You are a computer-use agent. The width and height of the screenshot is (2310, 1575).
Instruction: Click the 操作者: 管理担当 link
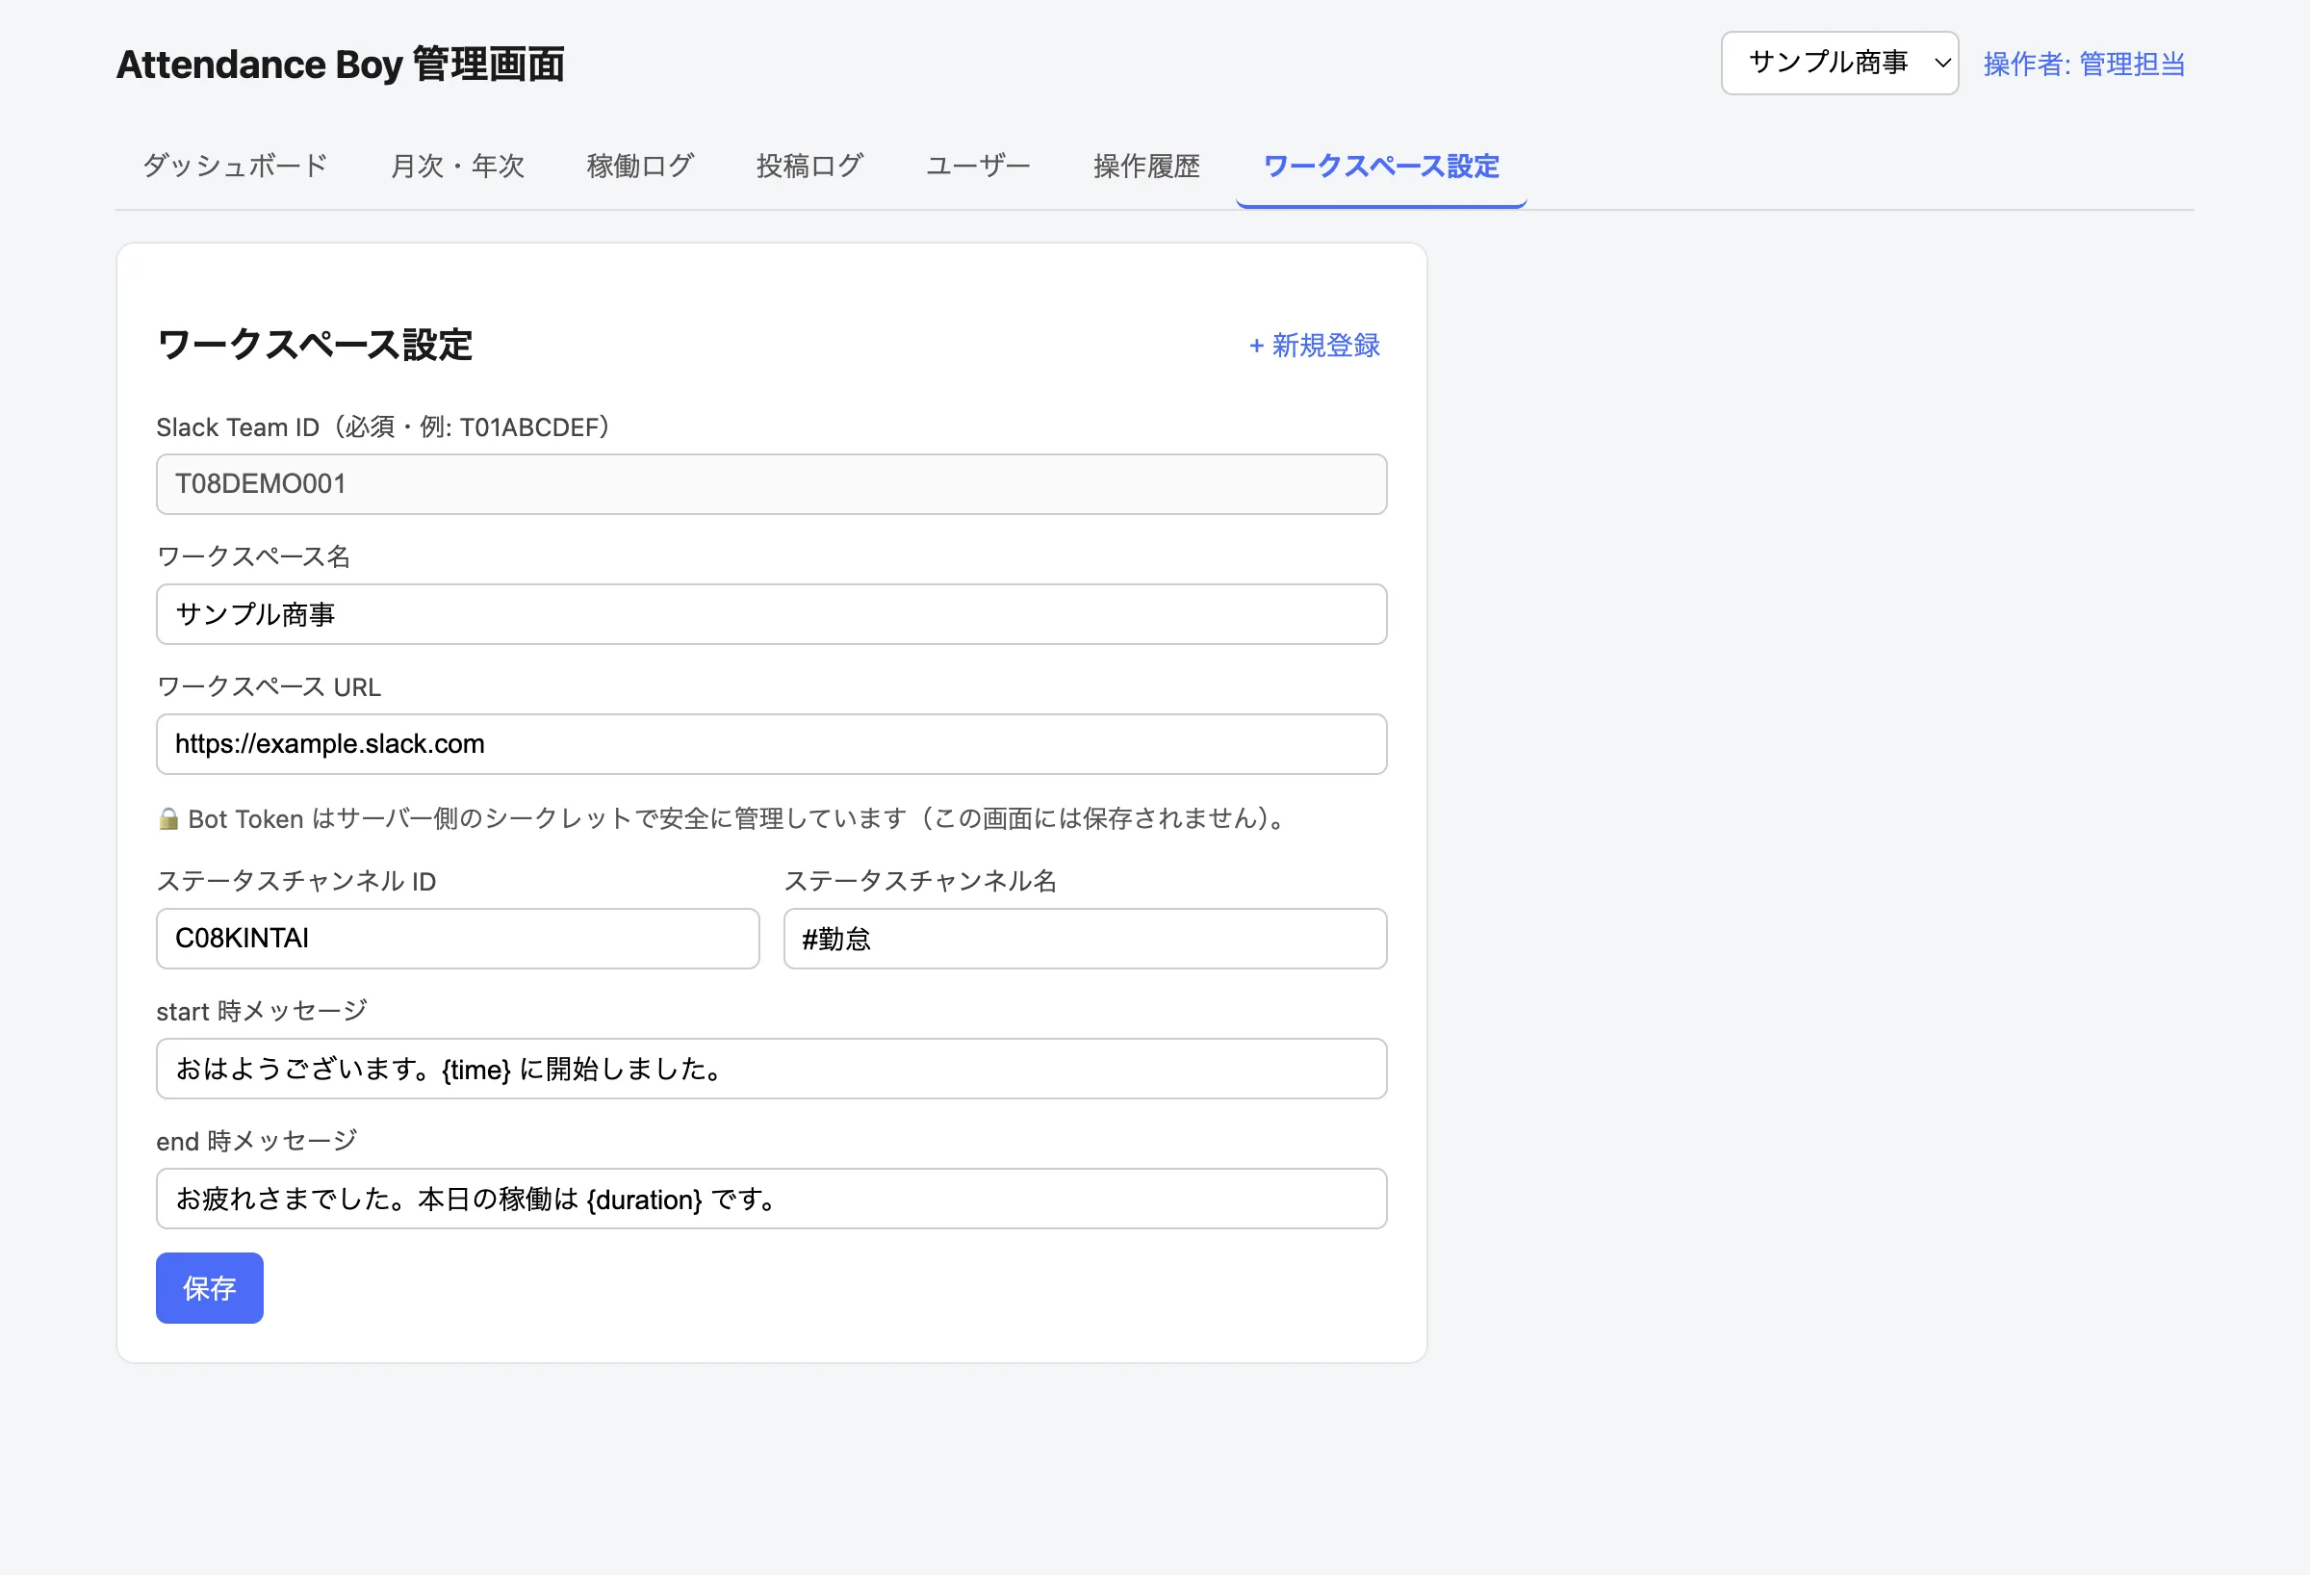coord(2084,64)
